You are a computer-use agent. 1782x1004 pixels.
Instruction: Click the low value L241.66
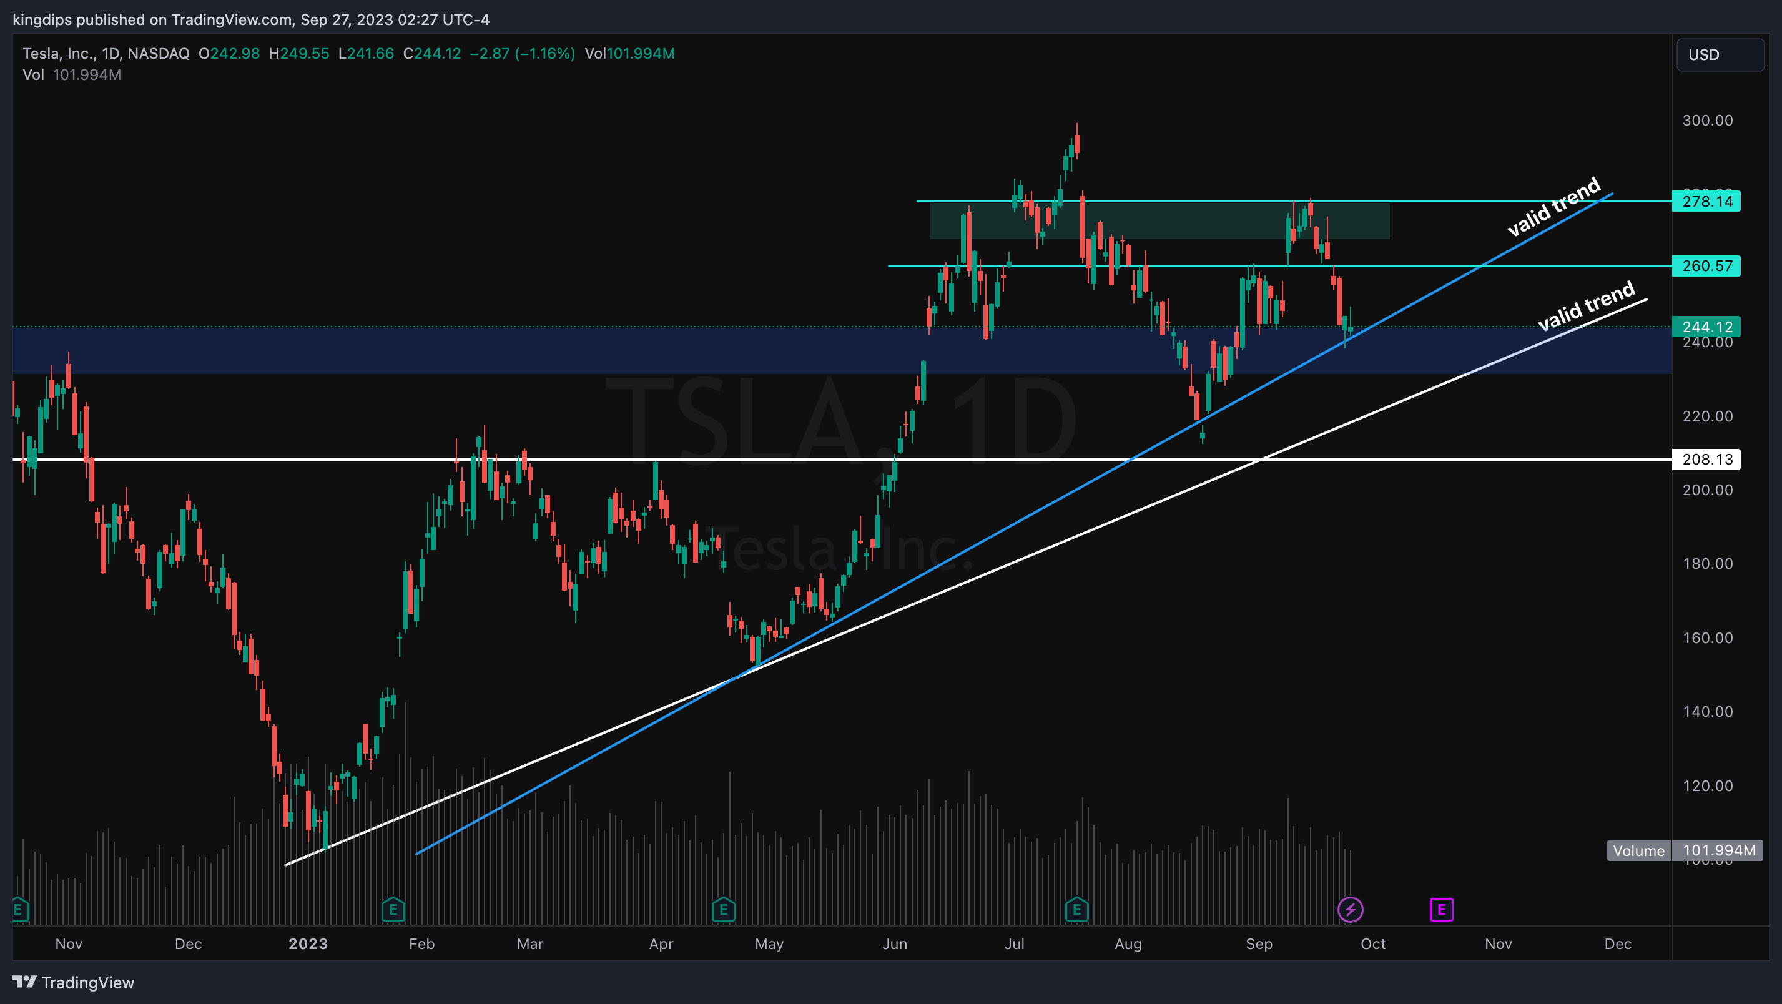coord(366,53)
